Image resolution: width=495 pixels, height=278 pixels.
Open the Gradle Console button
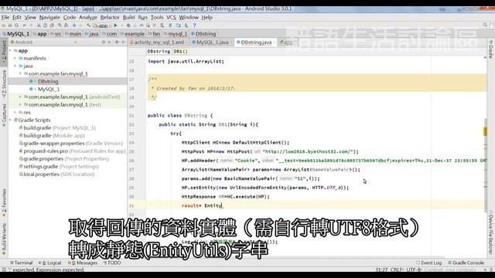pyautogui.click(x=466, y=263)
